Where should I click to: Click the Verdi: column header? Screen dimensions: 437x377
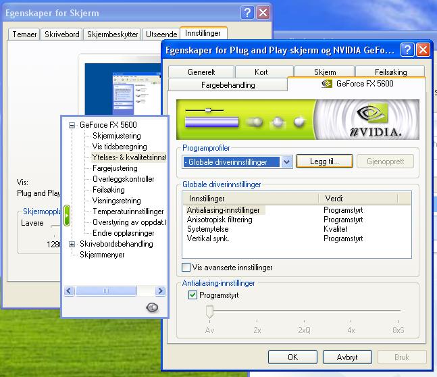tap(358, 199)
